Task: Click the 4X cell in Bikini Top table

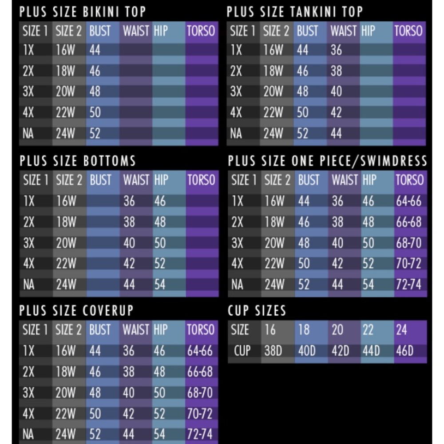Action: pos(28,112)
